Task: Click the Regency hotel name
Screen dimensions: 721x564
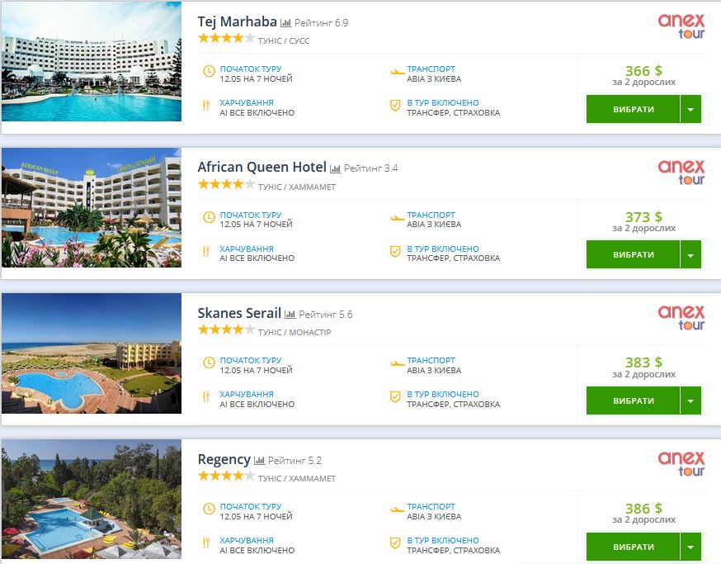Action: 224,460
